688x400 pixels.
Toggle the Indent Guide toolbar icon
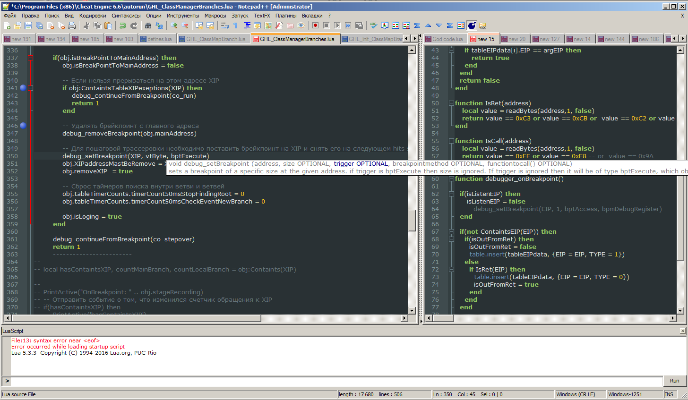click(246, 26)
